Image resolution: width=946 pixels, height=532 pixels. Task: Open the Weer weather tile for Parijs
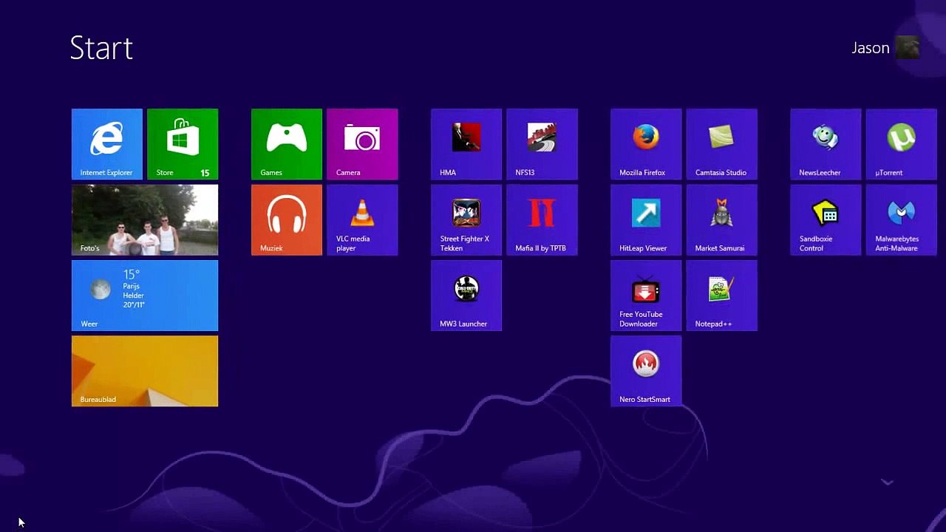pyautogui.click(x=145, y=296)
